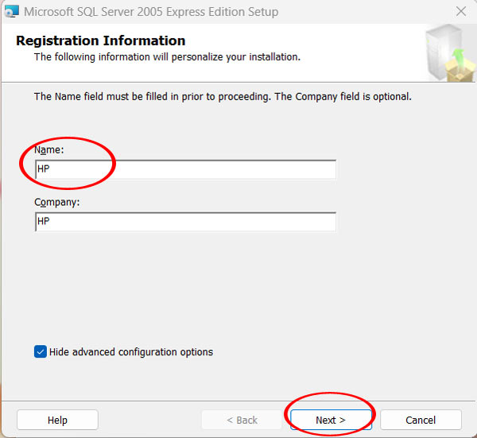Click the 'Name:' field label

coord(49,149)
